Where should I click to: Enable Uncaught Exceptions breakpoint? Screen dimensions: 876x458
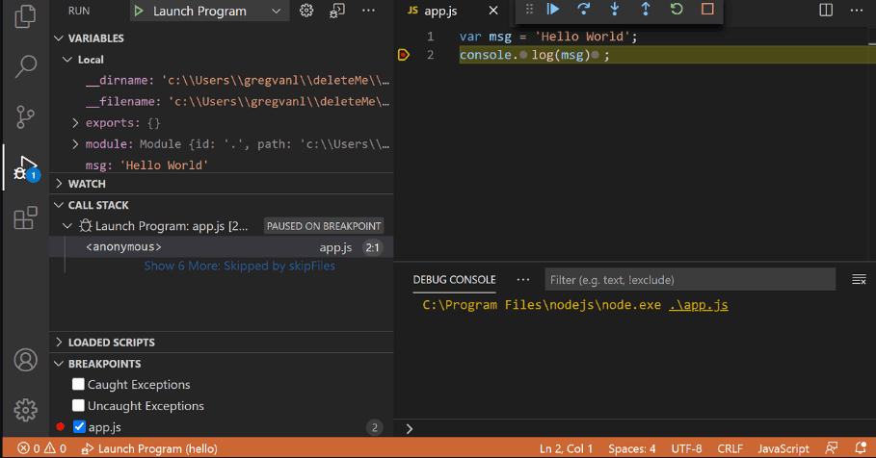pos(79,406)
